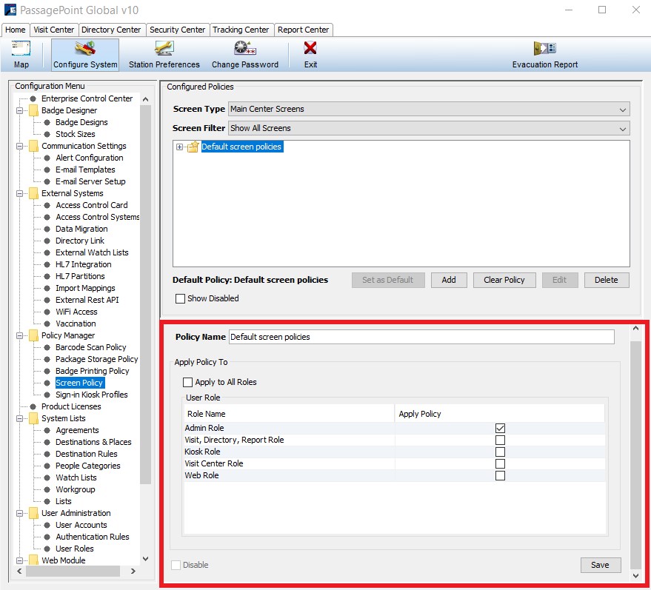651x590 pixels.
Task: Check Apply Policy for Kiosk Role
Action: [501, 452]
